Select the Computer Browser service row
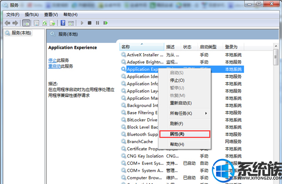 [181, 177]
